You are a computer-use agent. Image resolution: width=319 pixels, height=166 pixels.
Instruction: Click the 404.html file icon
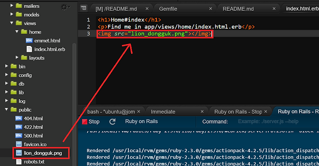coord(19,118)
